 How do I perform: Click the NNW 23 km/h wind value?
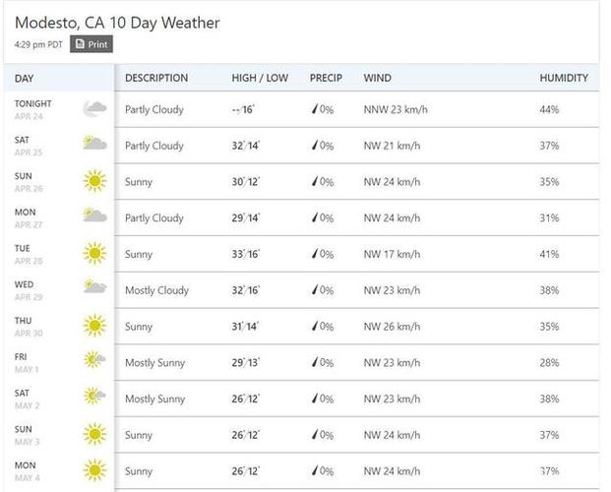396,109
